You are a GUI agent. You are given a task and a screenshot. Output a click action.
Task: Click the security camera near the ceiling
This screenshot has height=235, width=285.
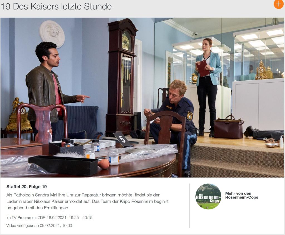pyautogui.click(x=195, y=34)
